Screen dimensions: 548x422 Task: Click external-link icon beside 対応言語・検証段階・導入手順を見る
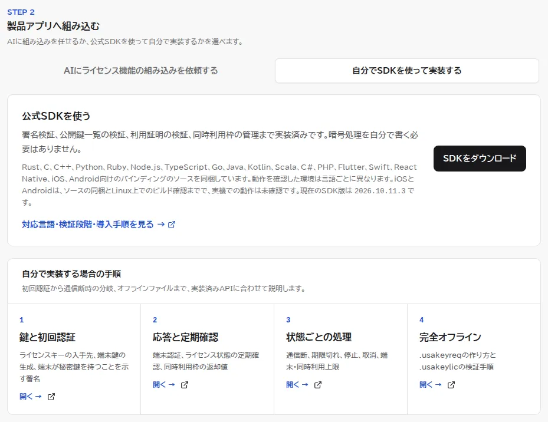[172, 225]
